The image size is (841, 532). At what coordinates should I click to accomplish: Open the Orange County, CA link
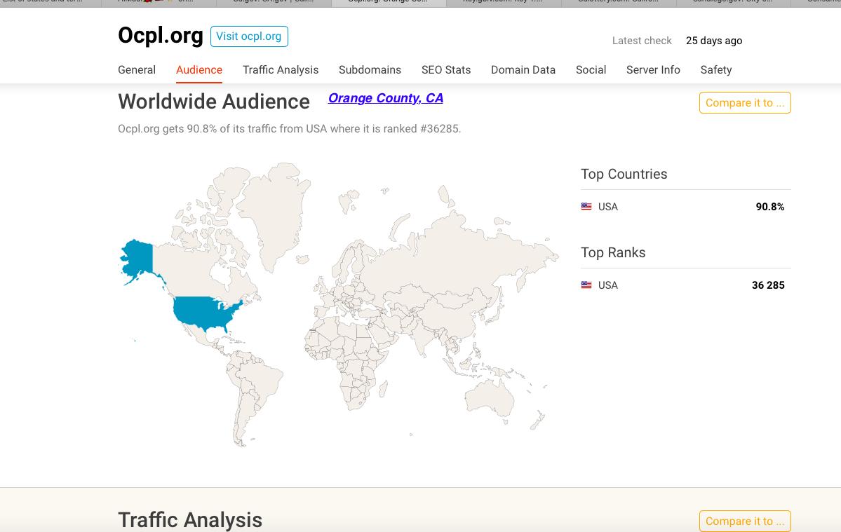click(x=386, y=98)
